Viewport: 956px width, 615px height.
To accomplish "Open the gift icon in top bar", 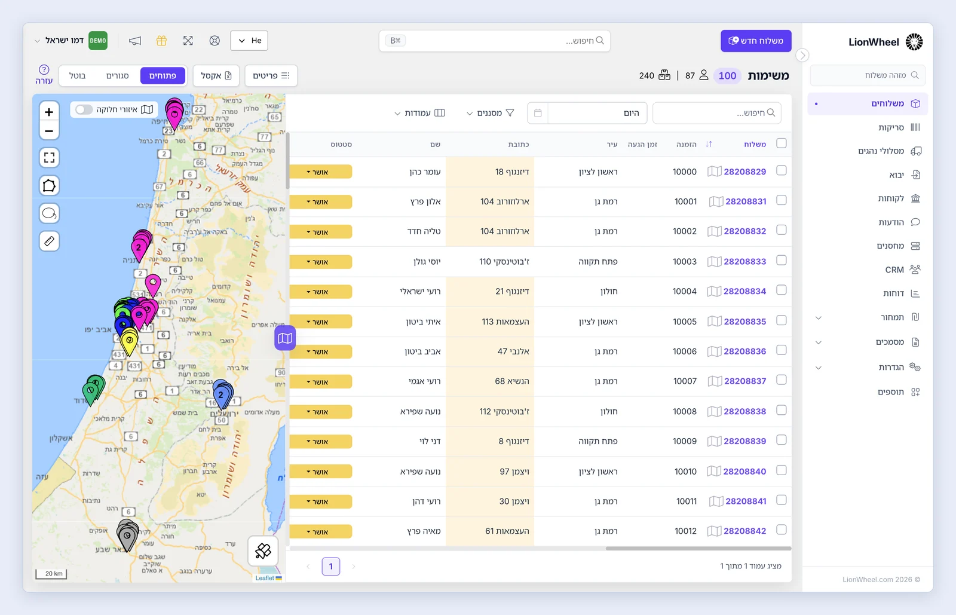I will [x=161, y=41].
